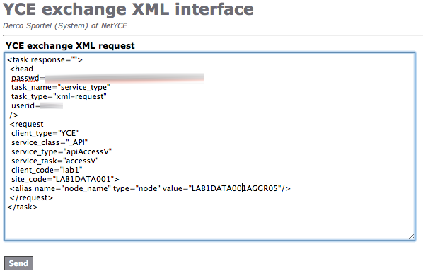Click the Send button

[x=18, y=263]
